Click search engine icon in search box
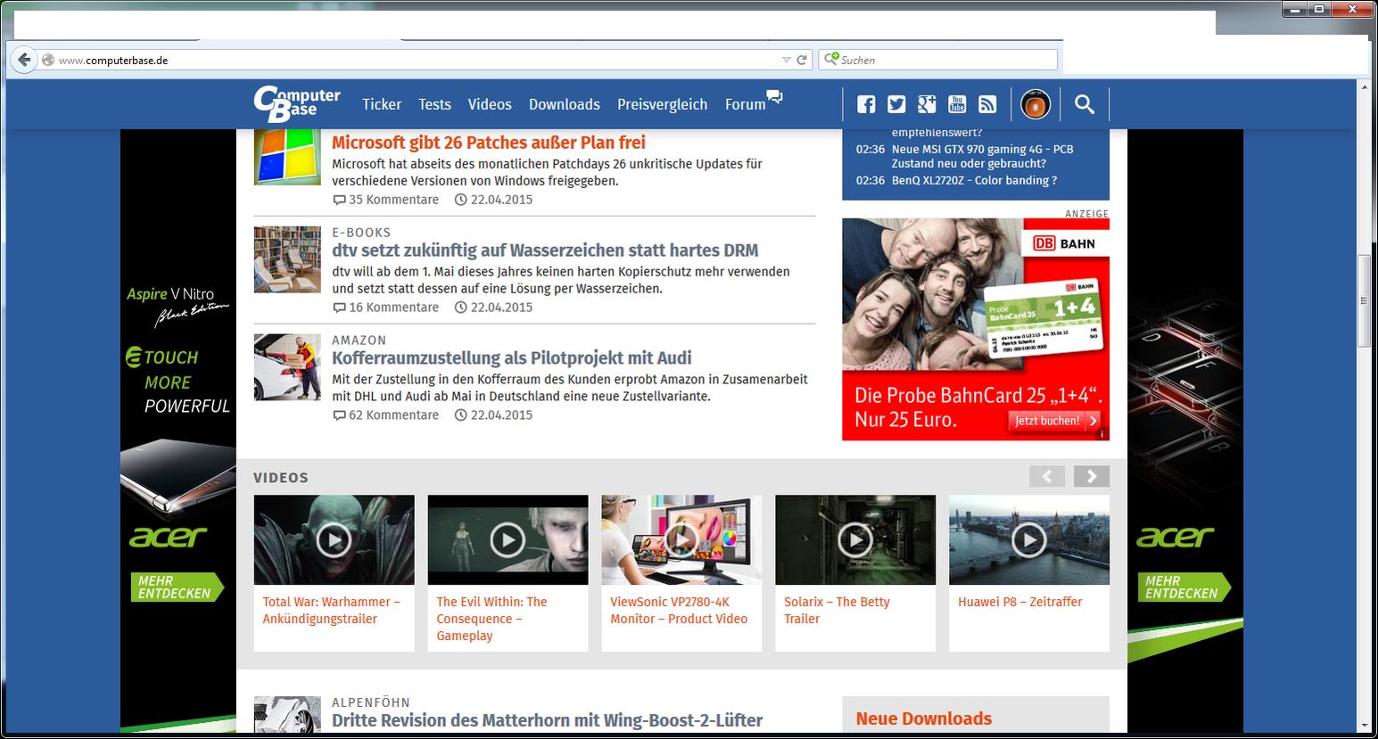This screenshot has height=739, width=1378. [x=830, y=59]
